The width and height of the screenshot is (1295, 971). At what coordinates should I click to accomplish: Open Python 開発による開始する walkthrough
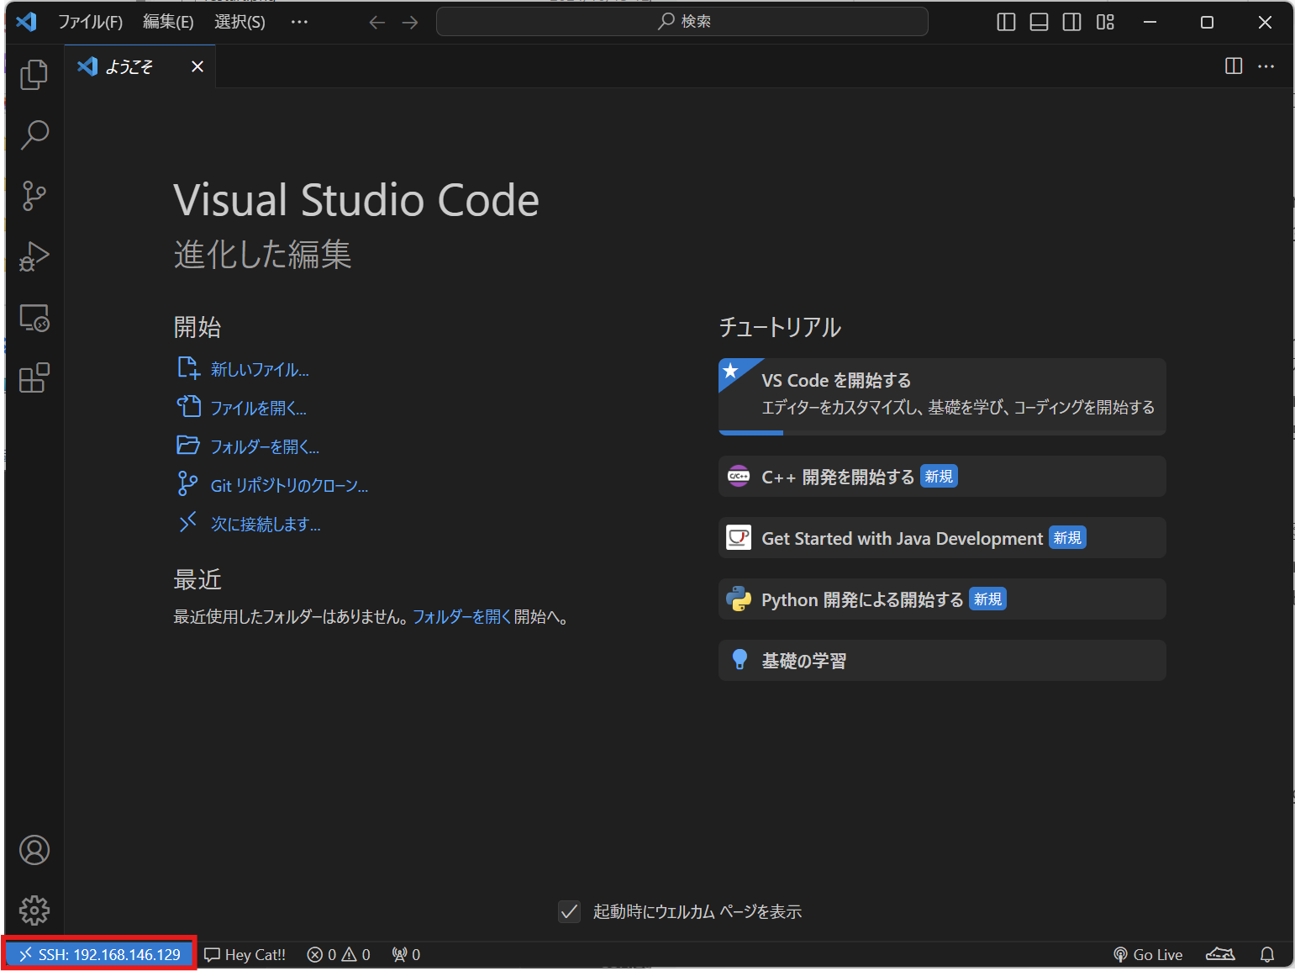point(942,599)
